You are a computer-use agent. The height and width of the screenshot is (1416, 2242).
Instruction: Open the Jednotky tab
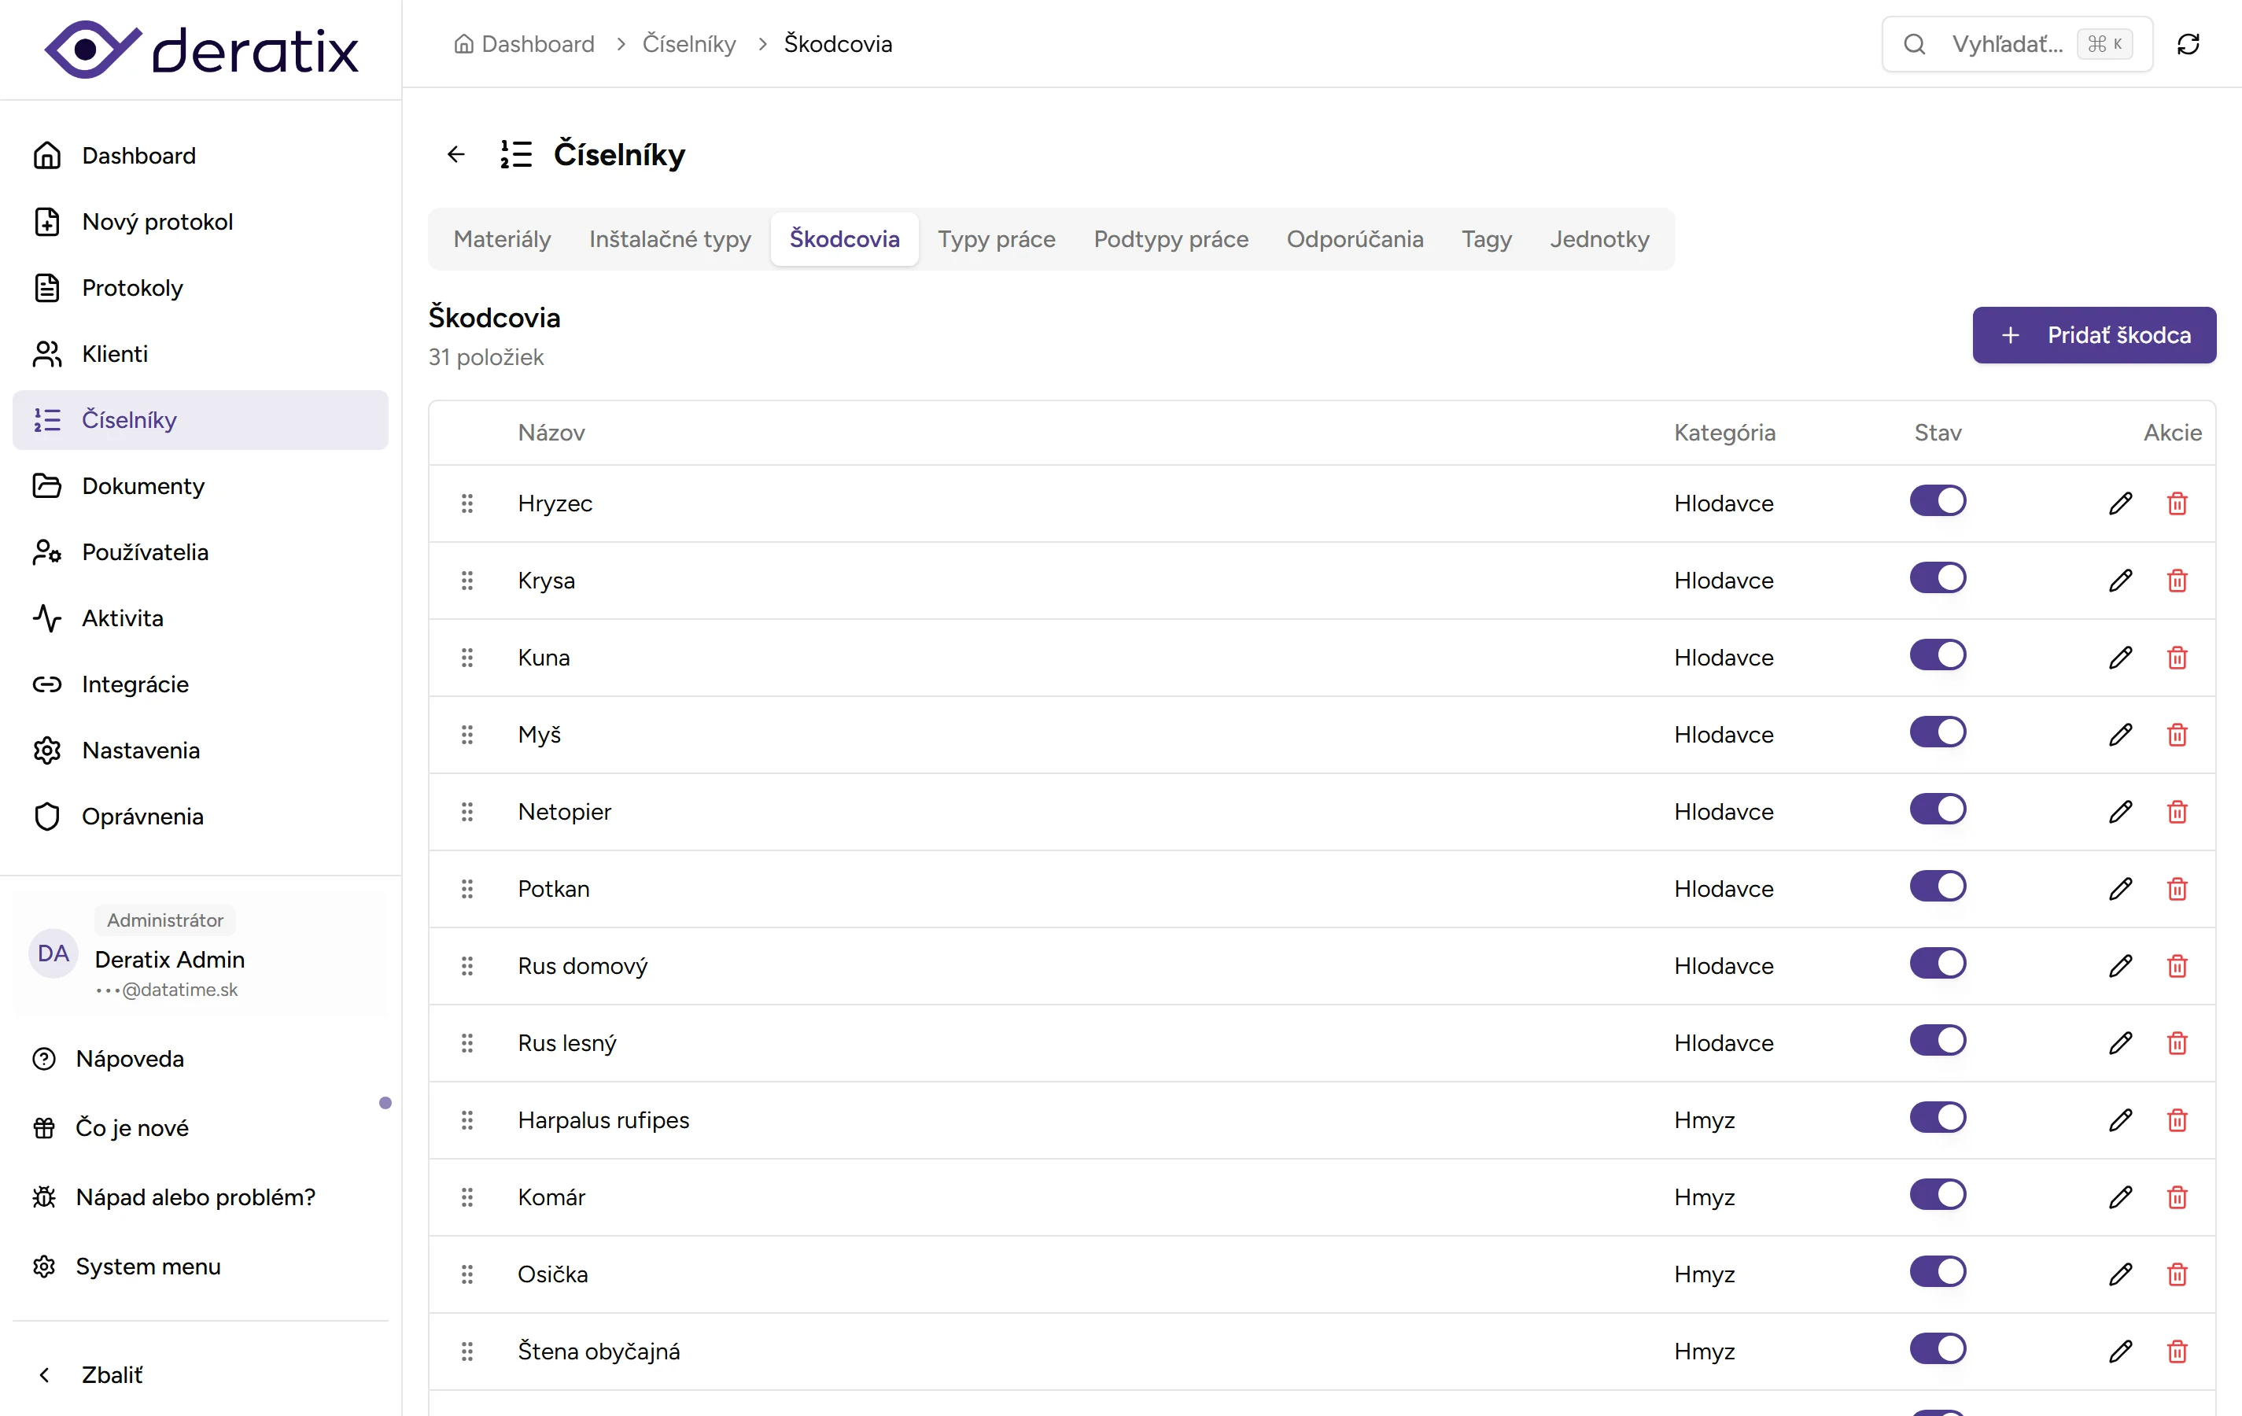point(1599,238)
